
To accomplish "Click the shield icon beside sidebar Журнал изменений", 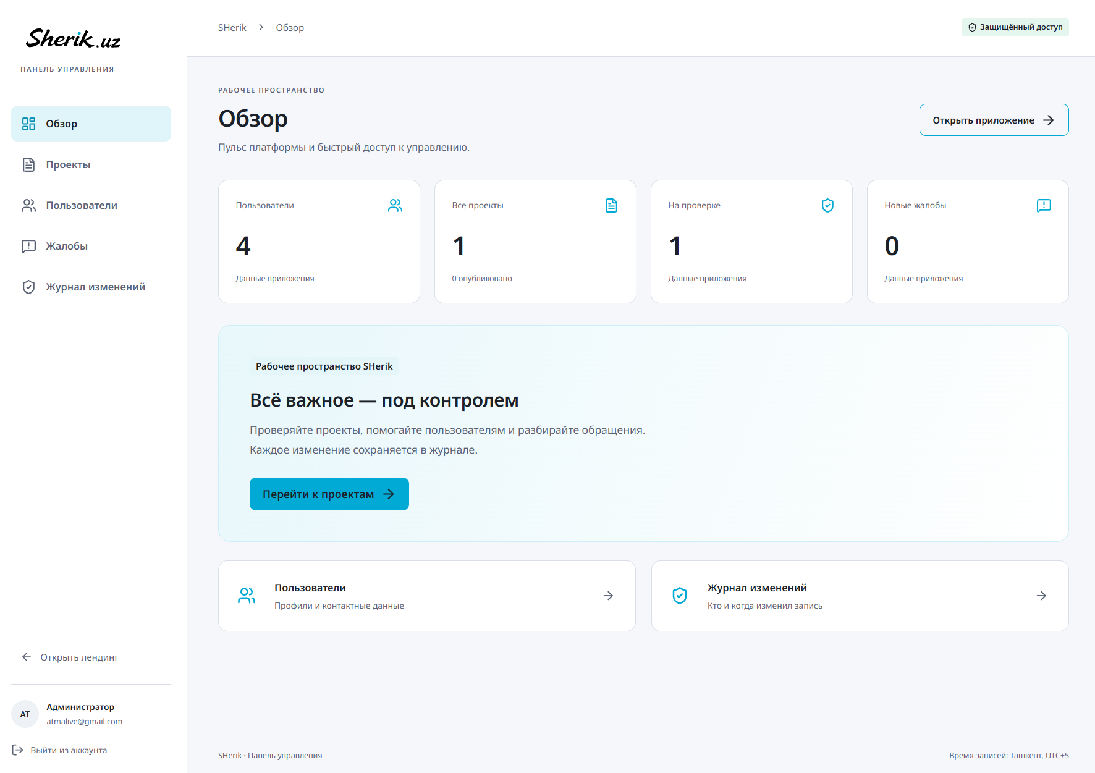I will (x=28, y=287).
